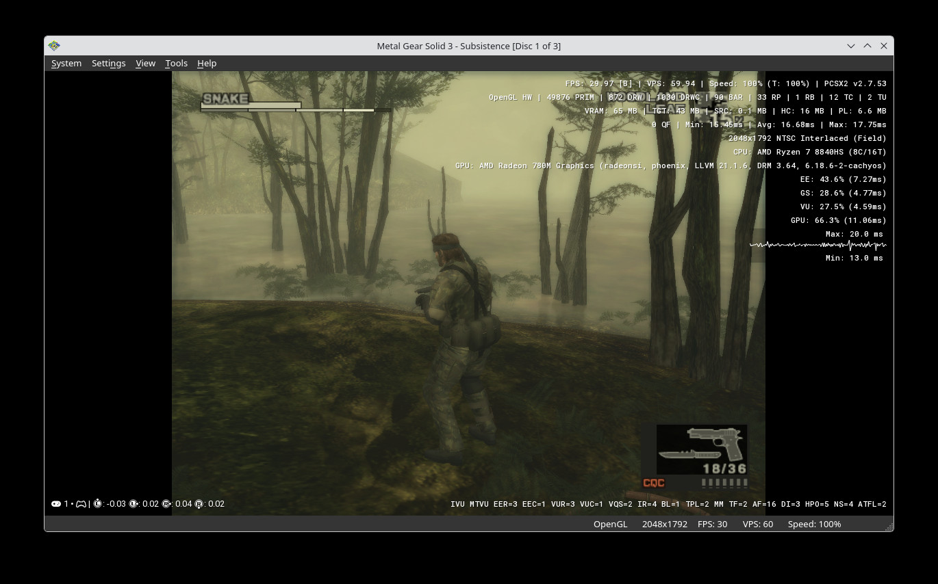The height and width of the screenshot is (584, 938).
Task: Click the gamepad outline icon
Action: [81, 504]
